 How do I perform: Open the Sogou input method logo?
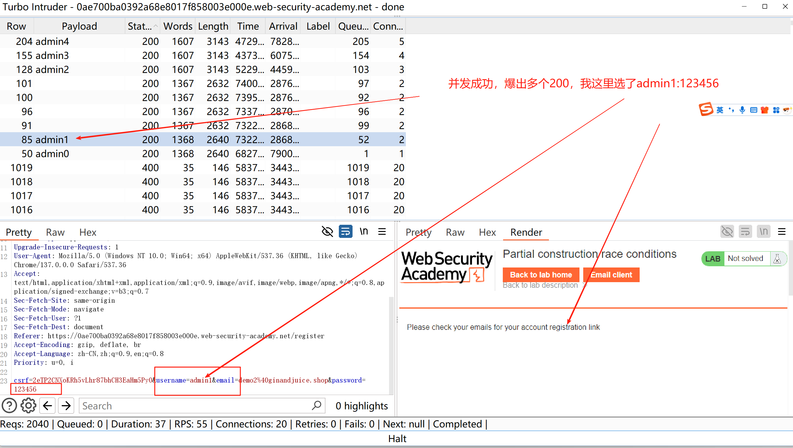point(706,109)
